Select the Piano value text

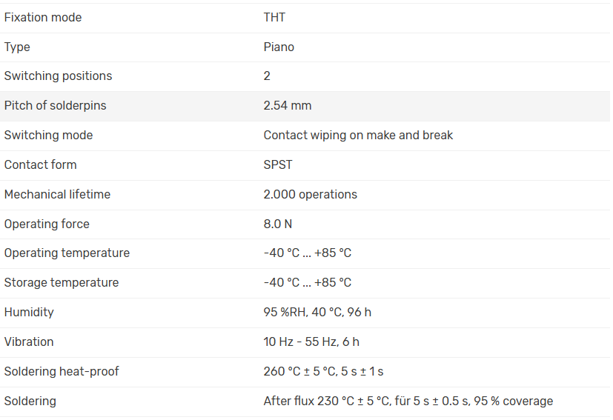click(279, 47)
